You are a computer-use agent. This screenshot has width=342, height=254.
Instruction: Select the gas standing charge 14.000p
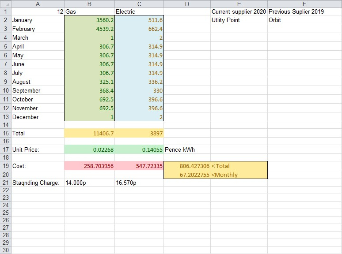89,183
